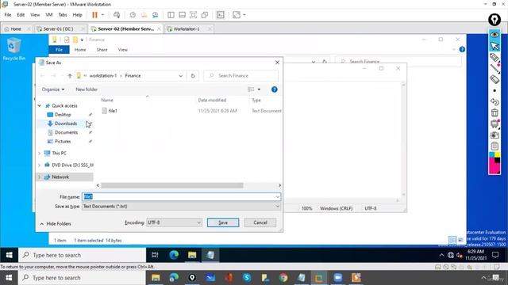
Task: Select the highlighter marker annotation tool
Action: point(495,58)
